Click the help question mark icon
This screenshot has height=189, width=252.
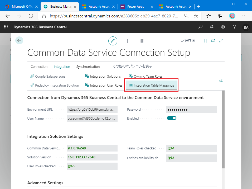pos(235,27)
